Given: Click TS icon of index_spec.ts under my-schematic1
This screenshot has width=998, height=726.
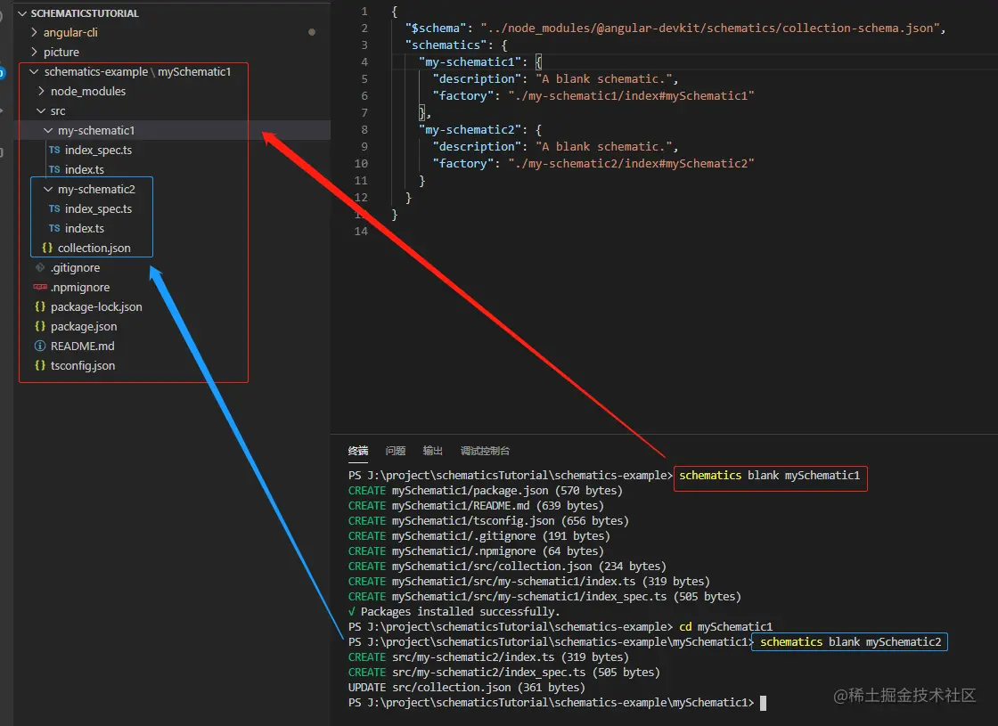Looking at the screenshot, I should [x=54, y=151].
